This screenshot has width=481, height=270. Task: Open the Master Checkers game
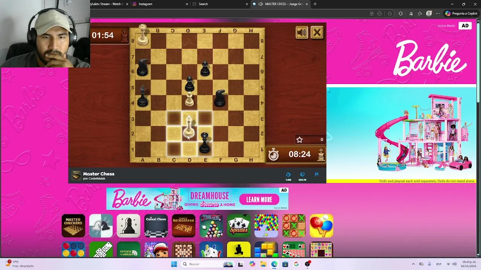pyautogui.click(x=73, y=226)
